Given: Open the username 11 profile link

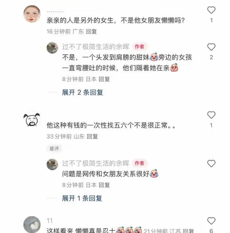Looking at the screenshot, I should tap(49, 221).
